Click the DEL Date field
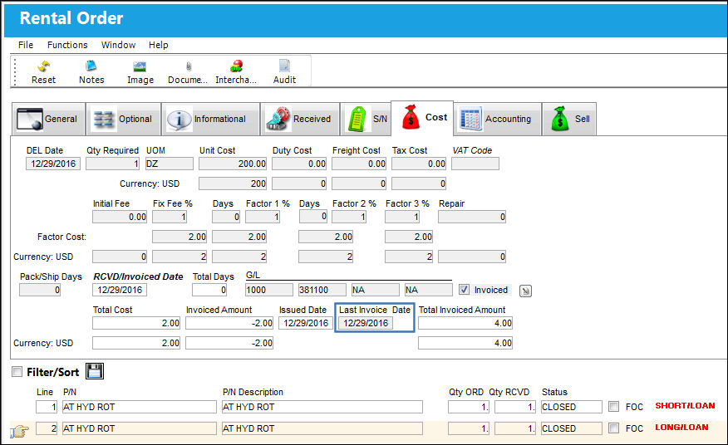This screenshot has width=728, height=445. coord(53,164)
